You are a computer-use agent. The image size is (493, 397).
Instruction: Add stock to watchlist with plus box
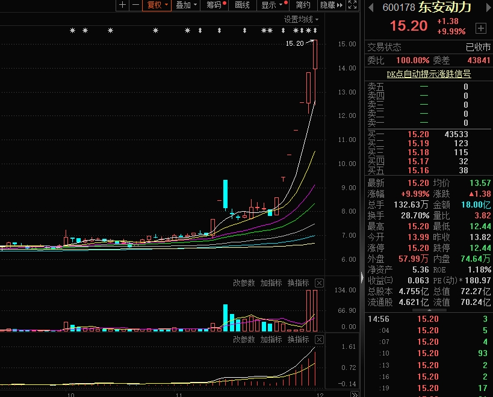tap(480, 28)
